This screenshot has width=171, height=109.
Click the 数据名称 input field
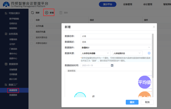pos(116,36)
